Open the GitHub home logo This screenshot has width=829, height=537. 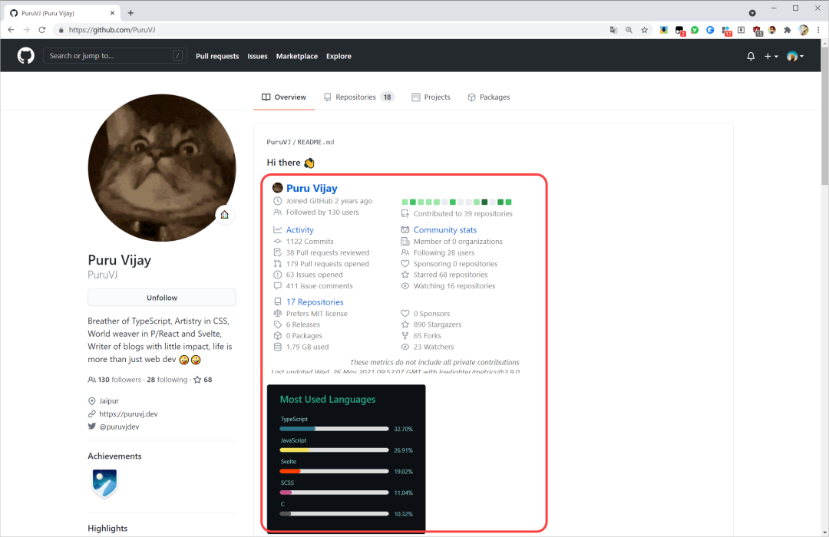(25, 55)
